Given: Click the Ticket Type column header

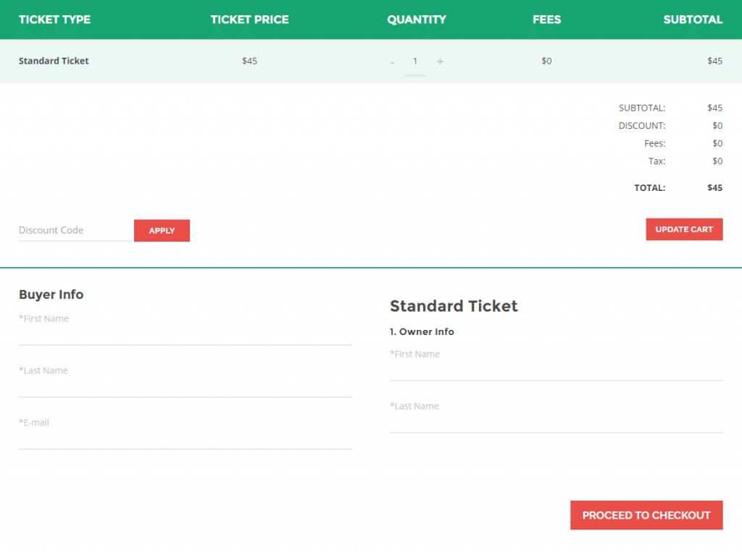Looking at the screenshot, I should 55,20.
